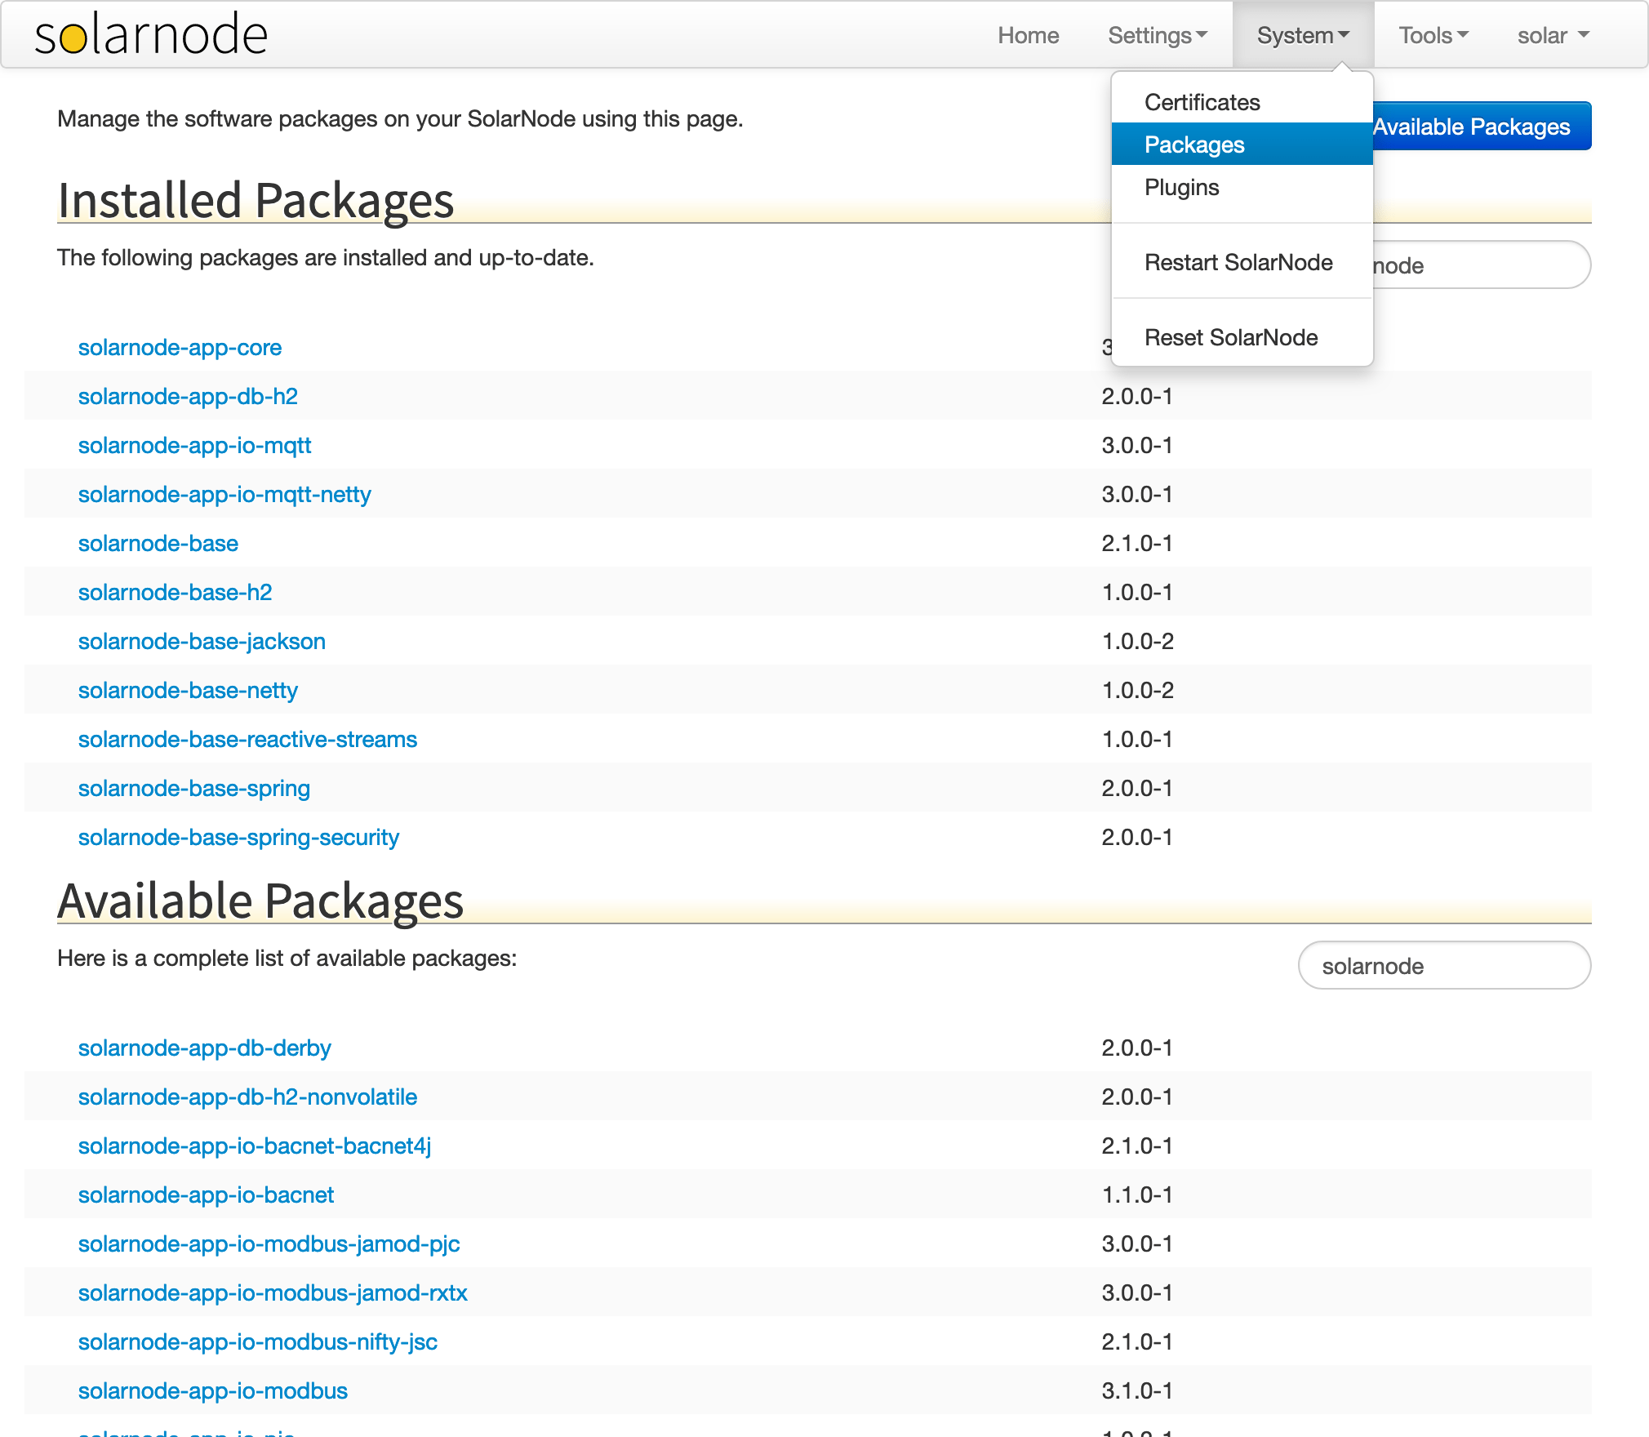Open solarnode-base-reactive-streams package link
Viewport: 1649px width, 1437px height.
(247, 740)
